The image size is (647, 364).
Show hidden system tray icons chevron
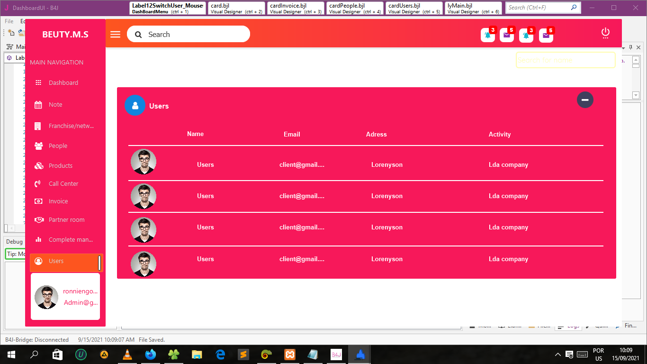coord(558,355)
